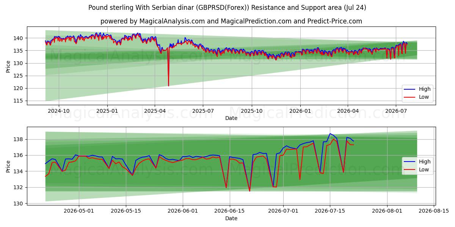Click the 2026-07-15 date tick on the bottom chart

coord(330,211)
